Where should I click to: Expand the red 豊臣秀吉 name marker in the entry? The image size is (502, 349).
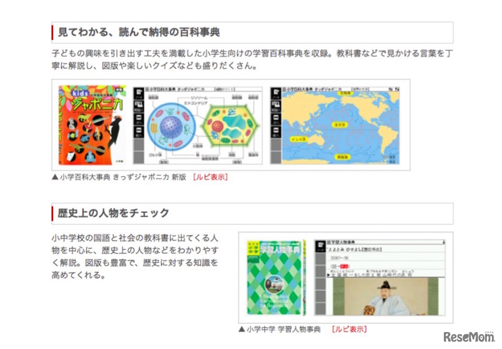coord(344,266)
